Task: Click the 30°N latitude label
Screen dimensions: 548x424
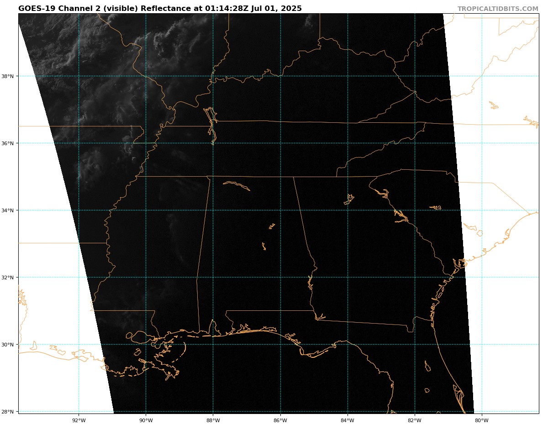Action: [x=9, y=345]
